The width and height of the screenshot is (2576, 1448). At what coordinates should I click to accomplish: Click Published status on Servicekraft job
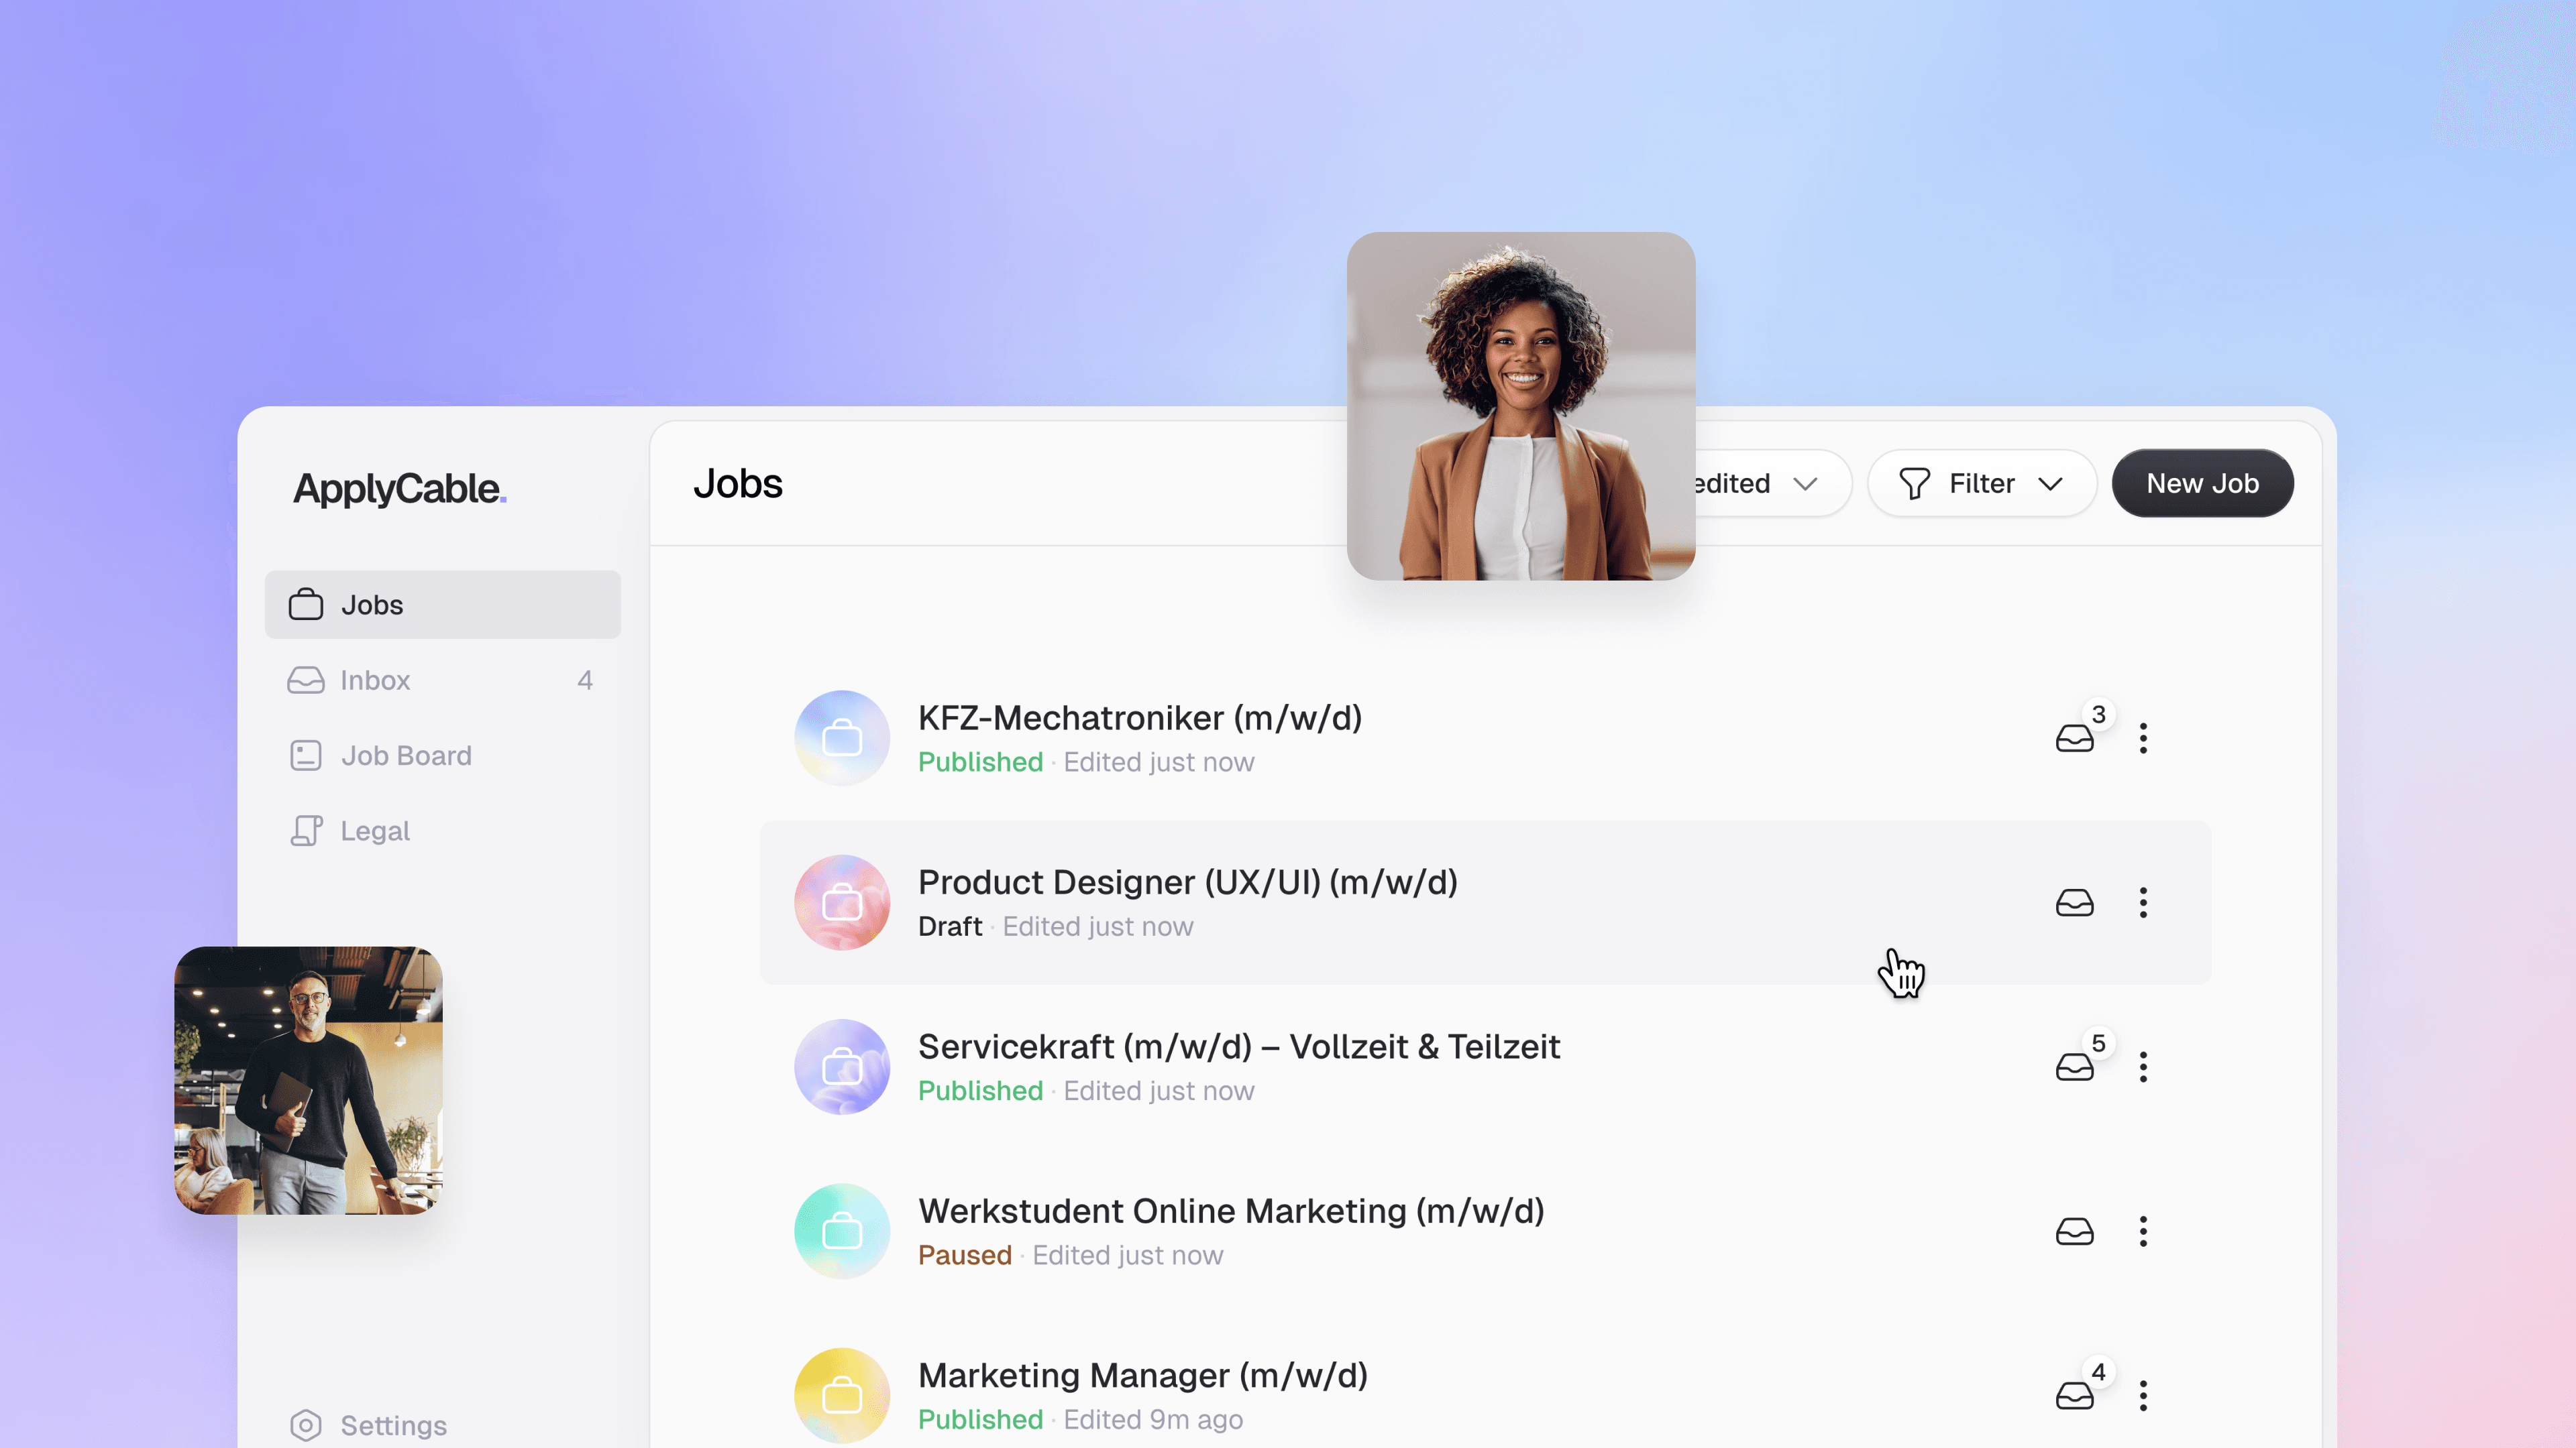click(x=980, y=1091)
